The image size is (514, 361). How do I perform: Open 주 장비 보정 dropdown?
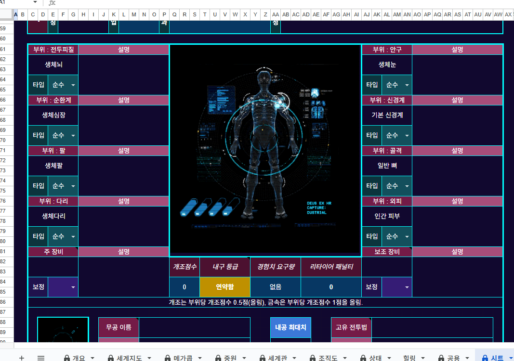pos(73,287)
